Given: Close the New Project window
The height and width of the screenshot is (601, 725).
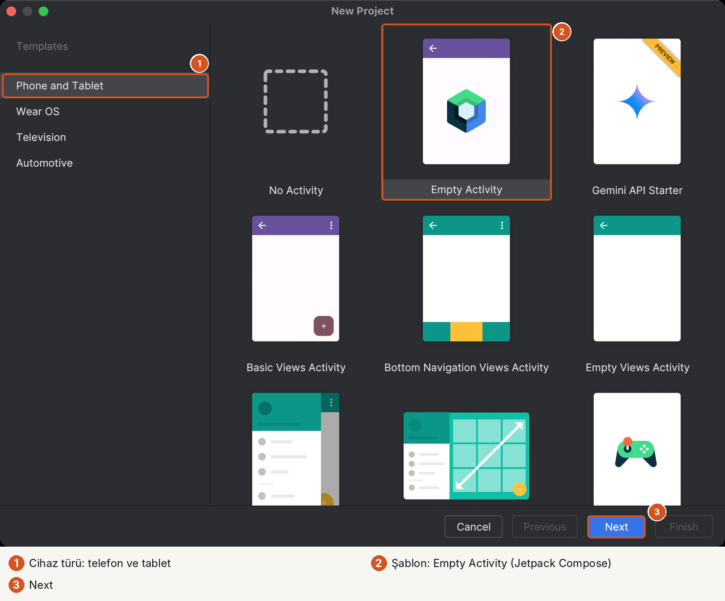Looking at the screenshot, I should coord(11,11).
